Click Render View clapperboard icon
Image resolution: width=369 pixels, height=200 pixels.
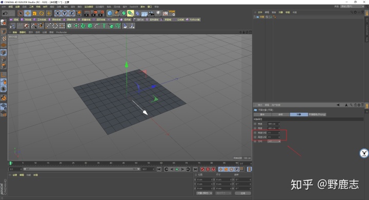(x=87, y=13)
